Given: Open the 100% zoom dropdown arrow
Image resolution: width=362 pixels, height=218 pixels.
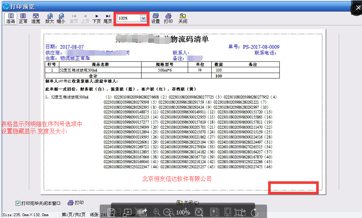Looking at the screenshot, I should 143,18.
